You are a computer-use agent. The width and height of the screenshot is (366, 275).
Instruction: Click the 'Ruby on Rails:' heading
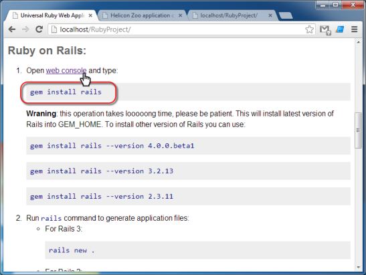click(x=47, y=50)
